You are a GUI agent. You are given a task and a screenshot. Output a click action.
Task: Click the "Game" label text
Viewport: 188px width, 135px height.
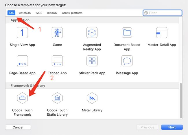pos(57,45)
